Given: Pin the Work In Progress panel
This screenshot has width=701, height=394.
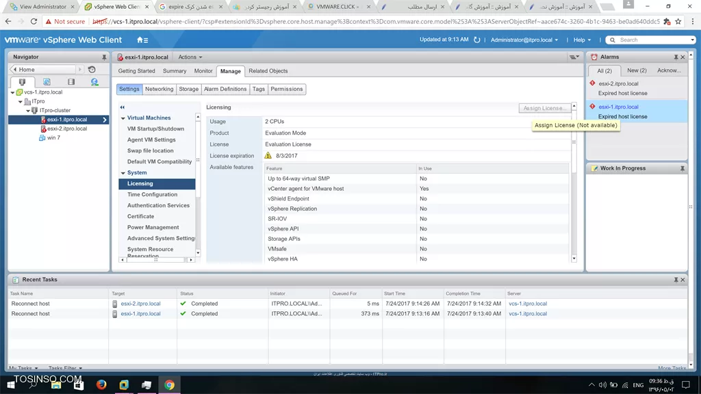Looking at the screenshot, I should (683, 168).
